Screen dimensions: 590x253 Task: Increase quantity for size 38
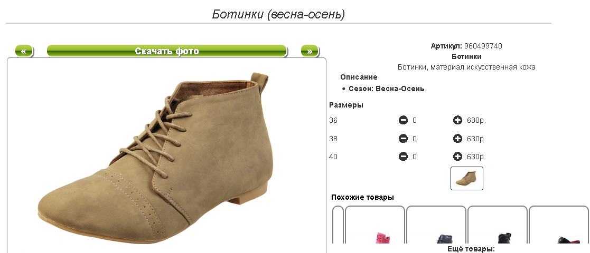pos(457,139)
